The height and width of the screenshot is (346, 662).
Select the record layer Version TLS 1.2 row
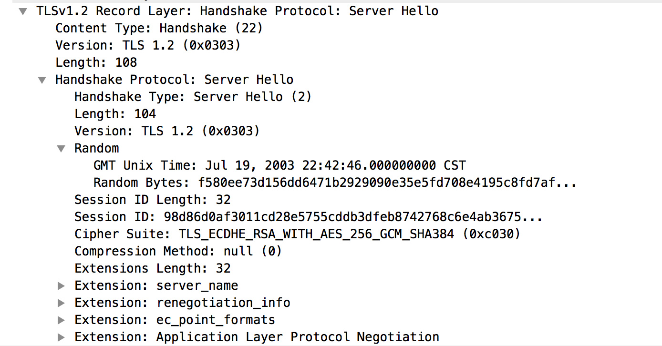pos(148,45)
